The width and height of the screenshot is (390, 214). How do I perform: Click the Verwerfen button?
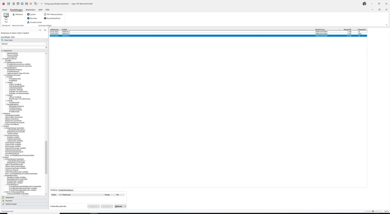tap(107, 206)
